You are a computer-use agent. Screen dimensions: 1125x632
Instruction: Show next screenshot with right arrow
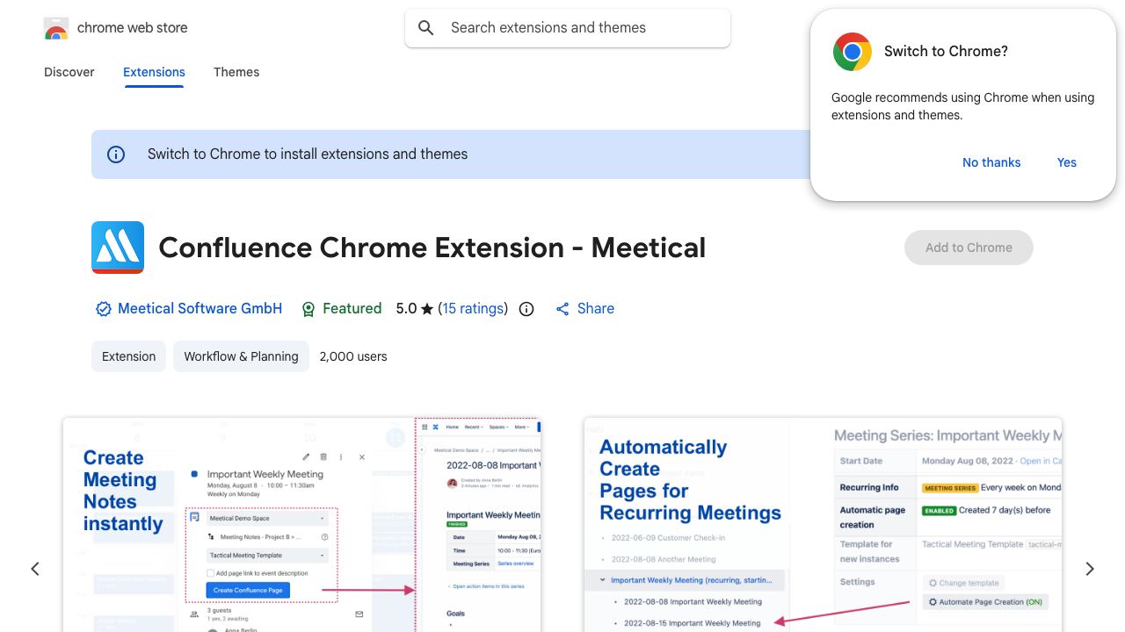[x=1090, y=569]
